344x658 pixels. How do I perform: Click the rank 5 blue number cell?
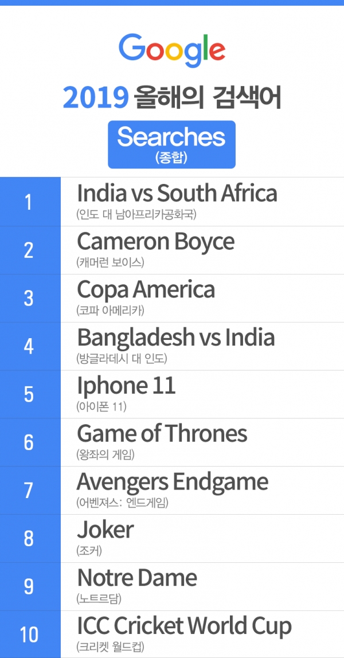click(30, 394)
